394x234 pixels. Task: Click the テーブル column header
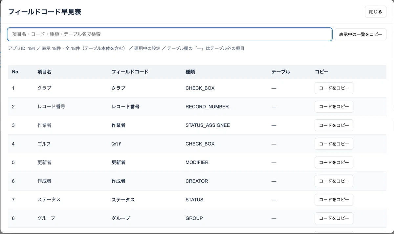(x=281, y=72)
